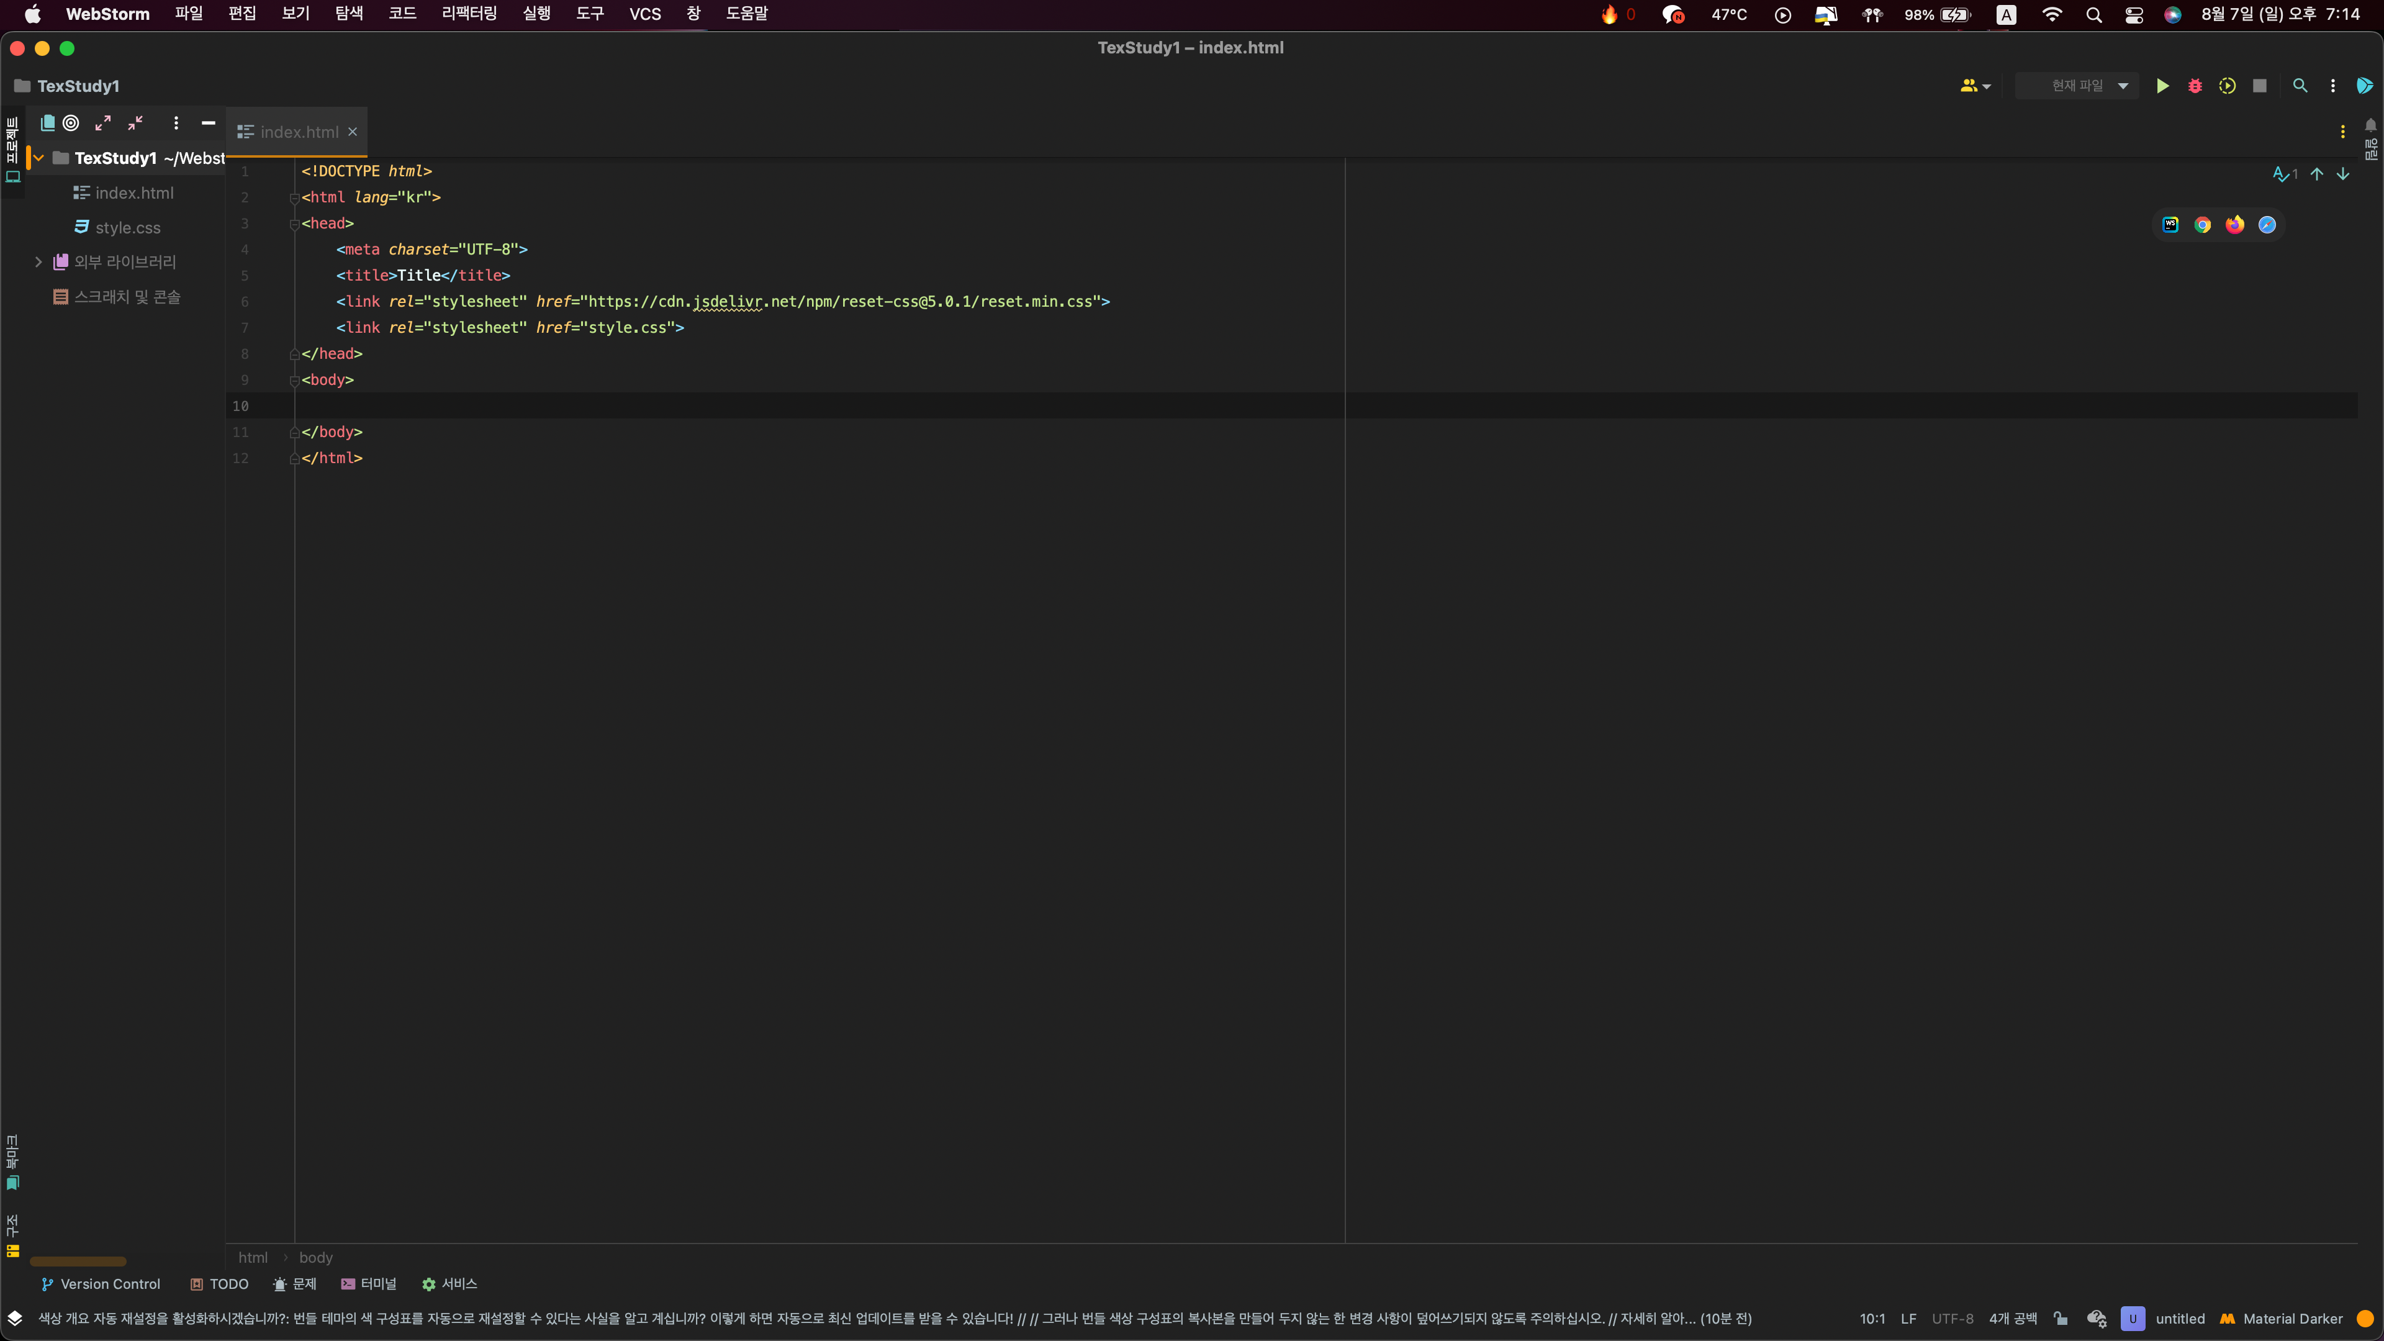This screenshot has height=1341, width=2384.
Task: Click Select Opened File target icon
Action: click(x=71, y=122)
